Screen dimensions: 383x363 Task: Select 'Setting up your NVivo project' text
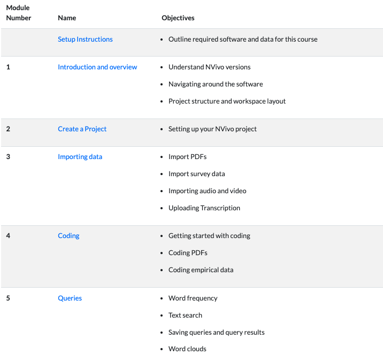point(212,129)
